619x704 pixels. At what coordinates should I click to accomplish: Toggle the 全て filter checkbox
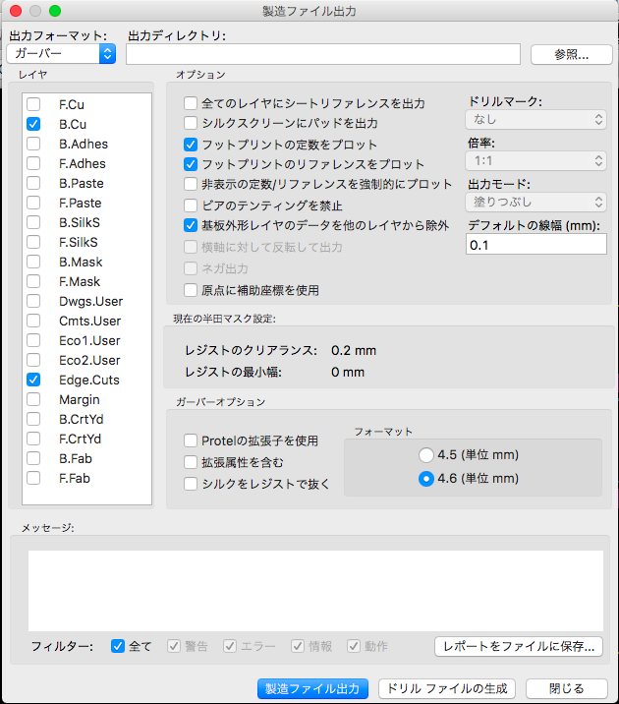point(118,646)
